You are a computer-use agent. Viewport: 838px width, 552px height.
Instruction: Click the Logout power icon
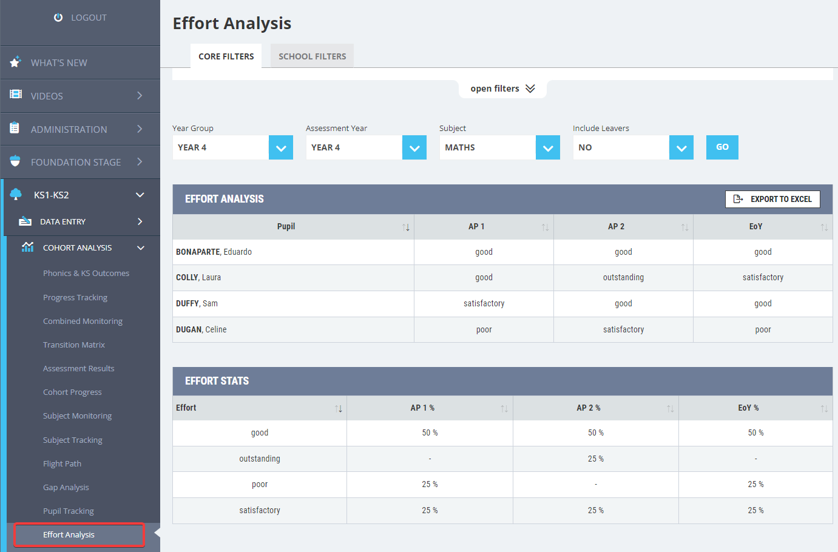pyautogui.click(x=58, y=18)
